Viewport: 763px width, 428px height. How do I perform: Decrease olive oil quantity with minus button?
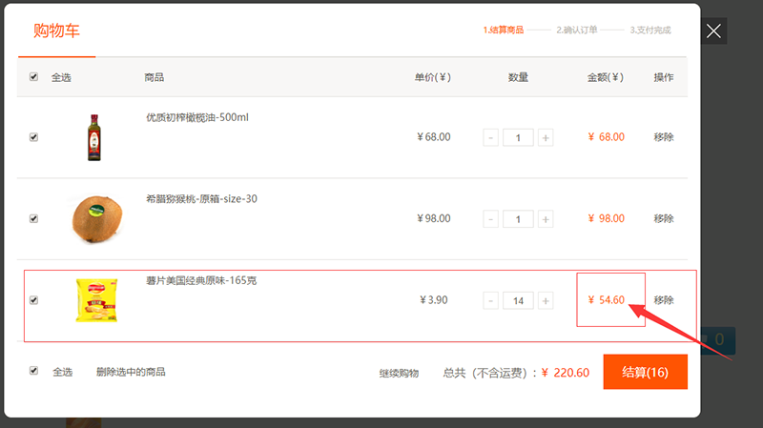(491, 138)
